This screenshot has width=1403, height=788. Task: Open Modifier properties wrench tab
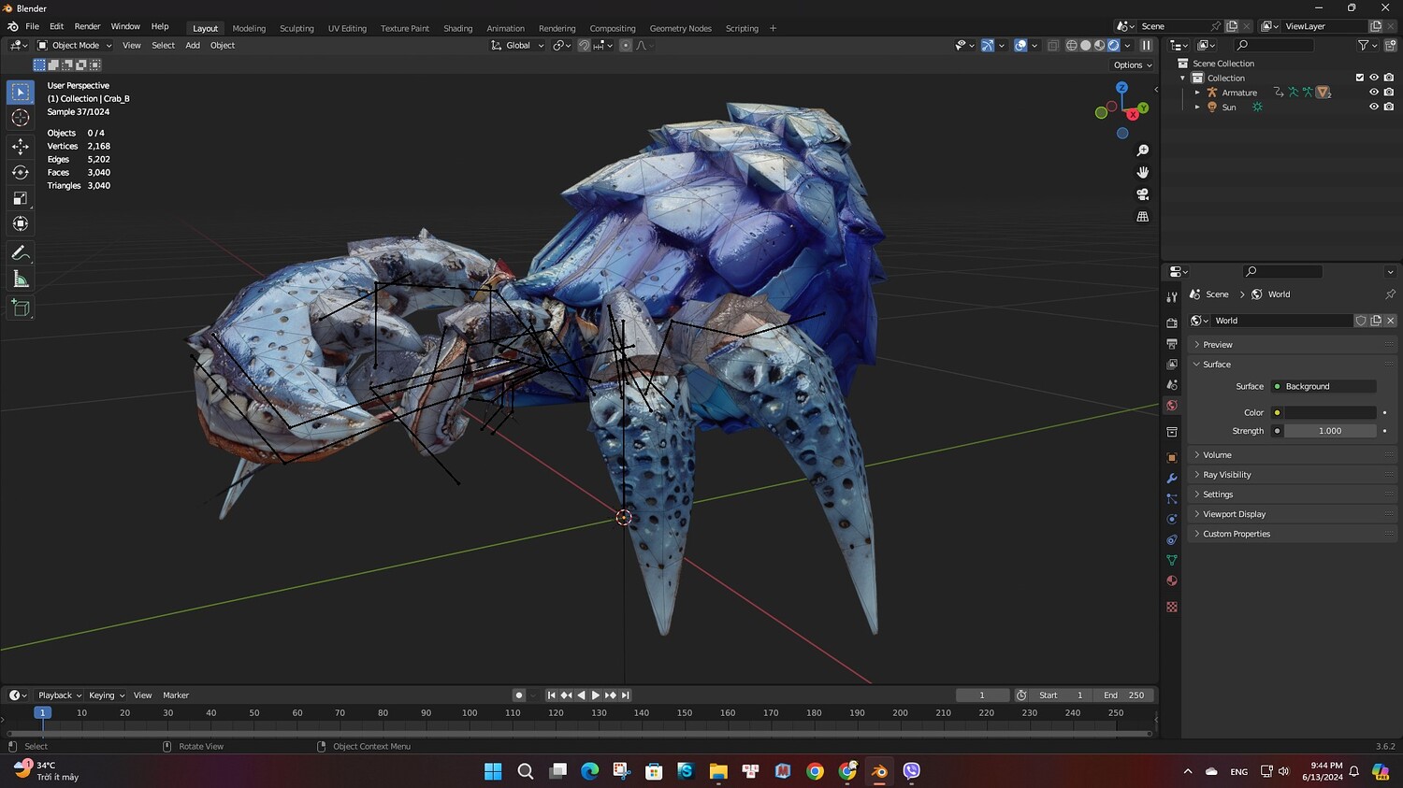[x=1172, y=479]
